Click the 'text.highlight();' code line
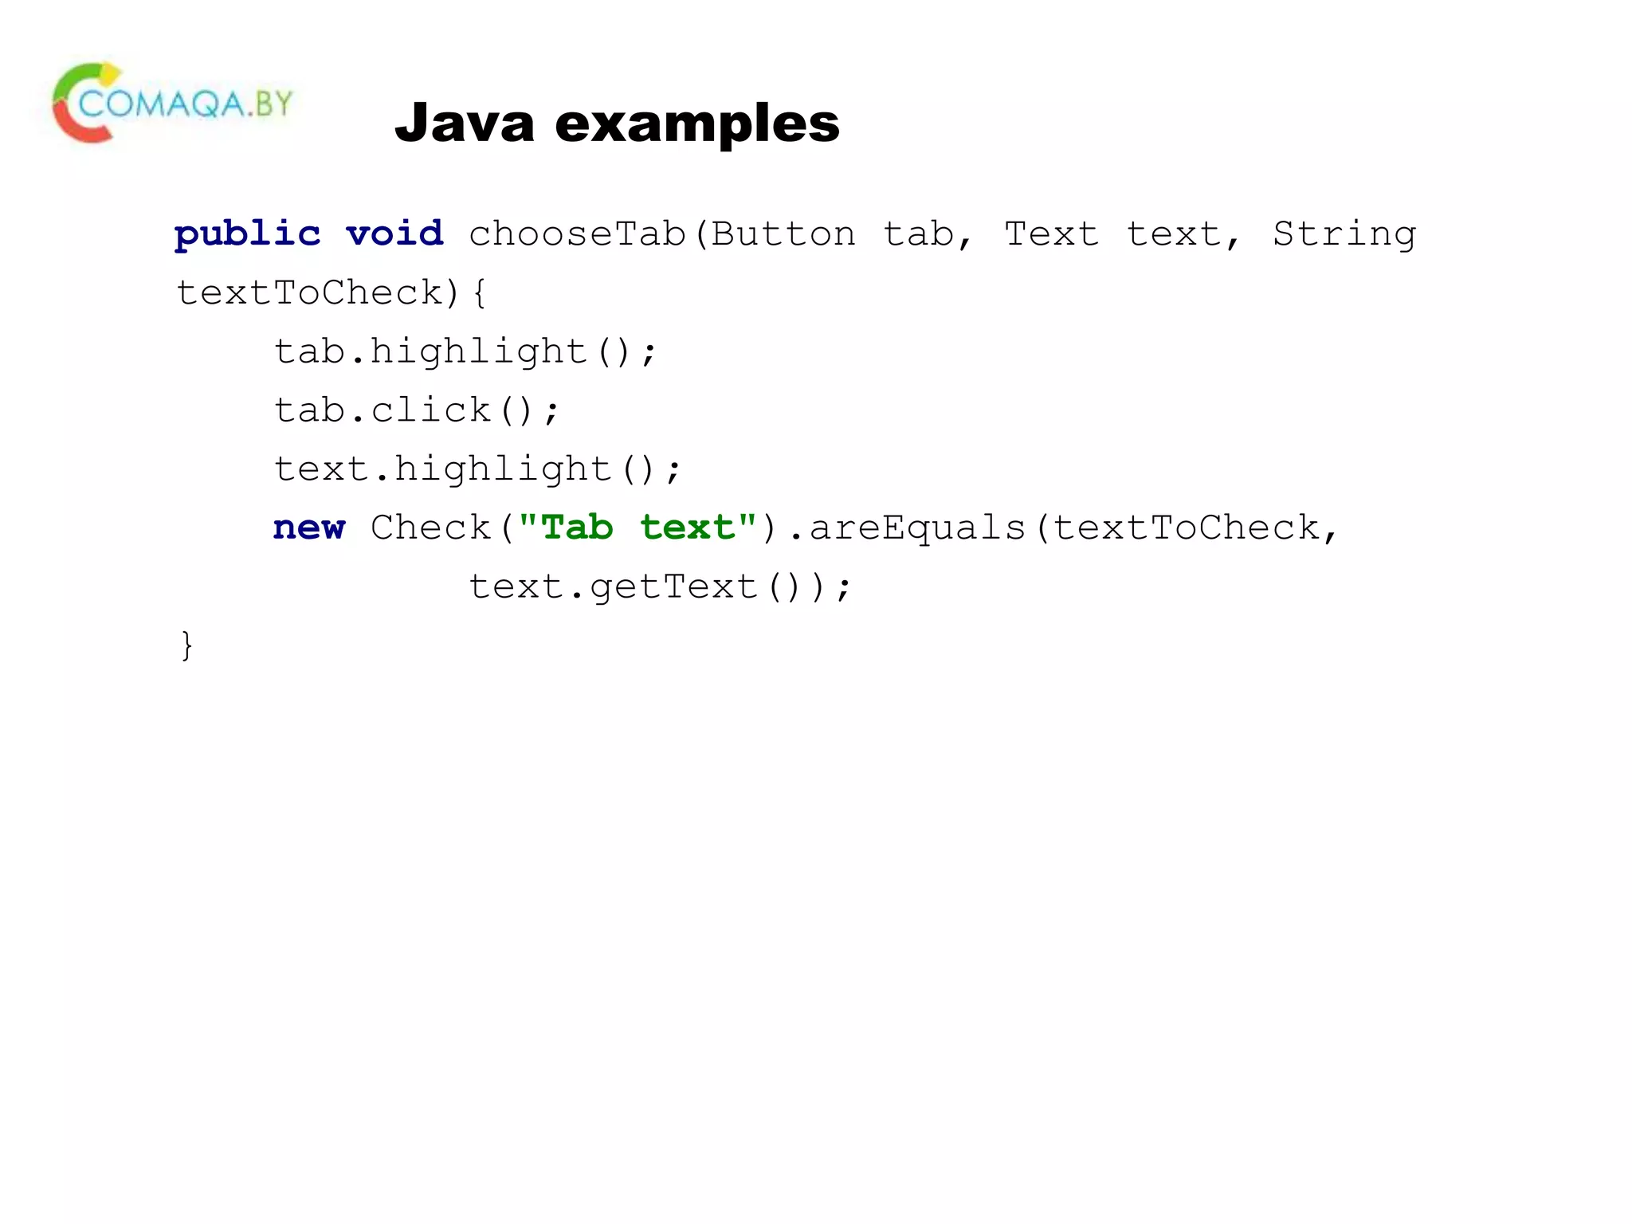This screenshot has height=1224, width=1632. pyautogui.click(x=478, y=469)
